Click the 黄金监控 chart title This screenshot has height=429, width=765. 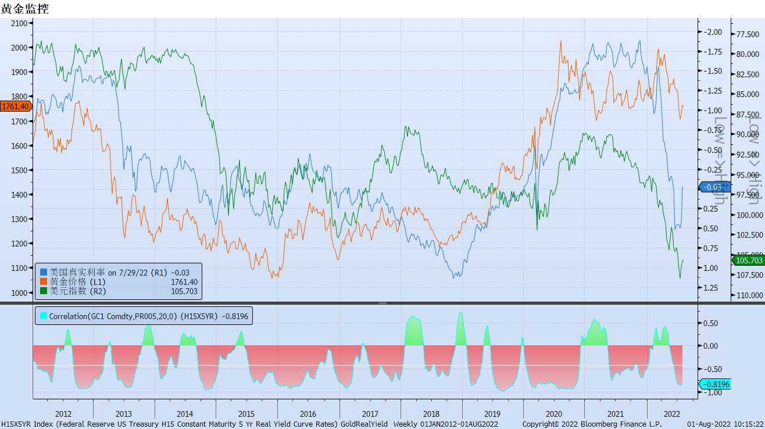point(25,9)
